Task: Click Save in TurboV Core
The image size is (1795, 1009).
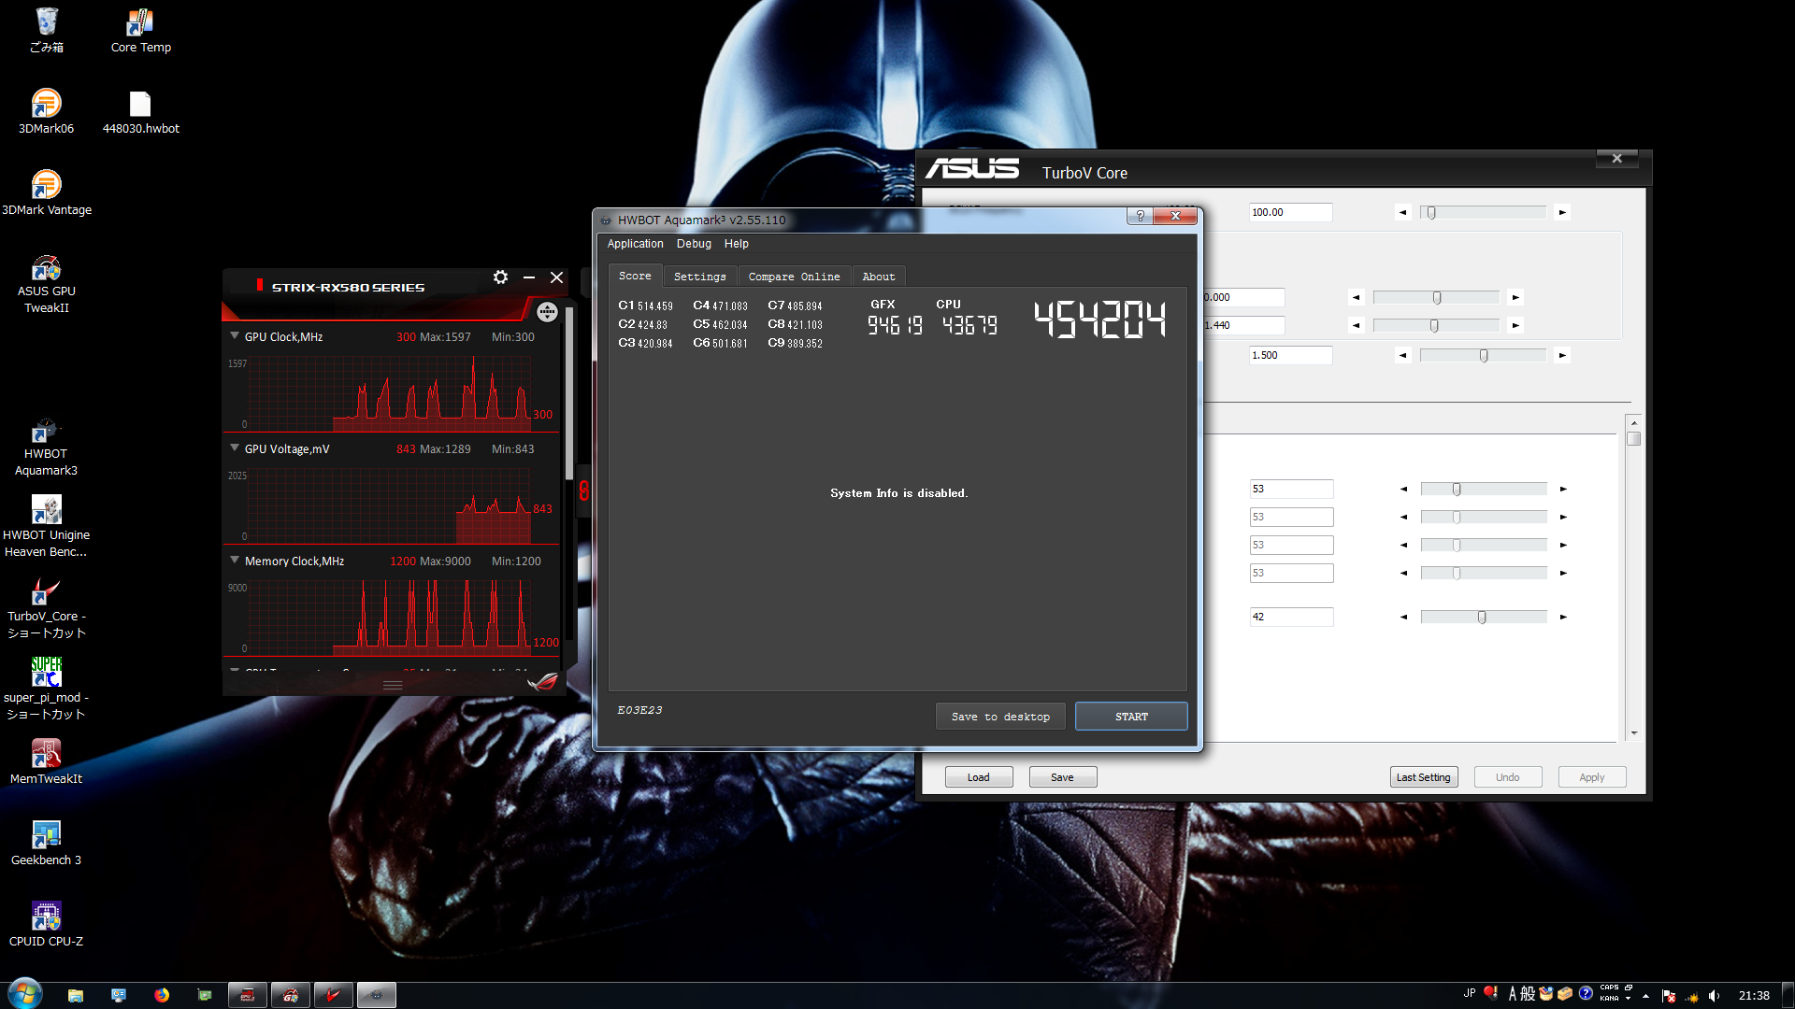Action: 1063,777
